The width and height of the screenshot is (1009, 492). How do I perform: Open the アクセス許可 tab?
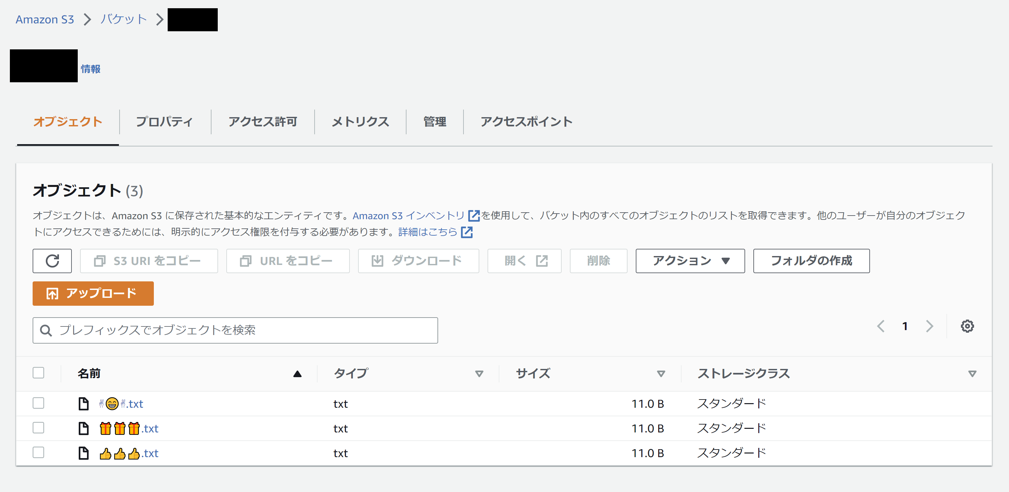(263, 122)
